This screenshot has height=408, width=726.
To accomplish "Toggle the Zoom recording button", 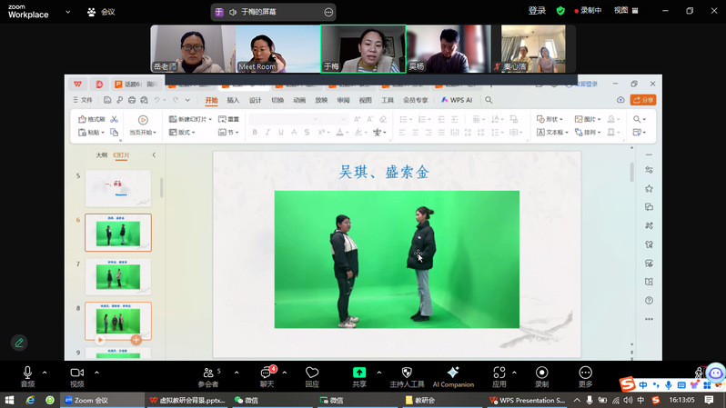I will (x=541, y=373).
